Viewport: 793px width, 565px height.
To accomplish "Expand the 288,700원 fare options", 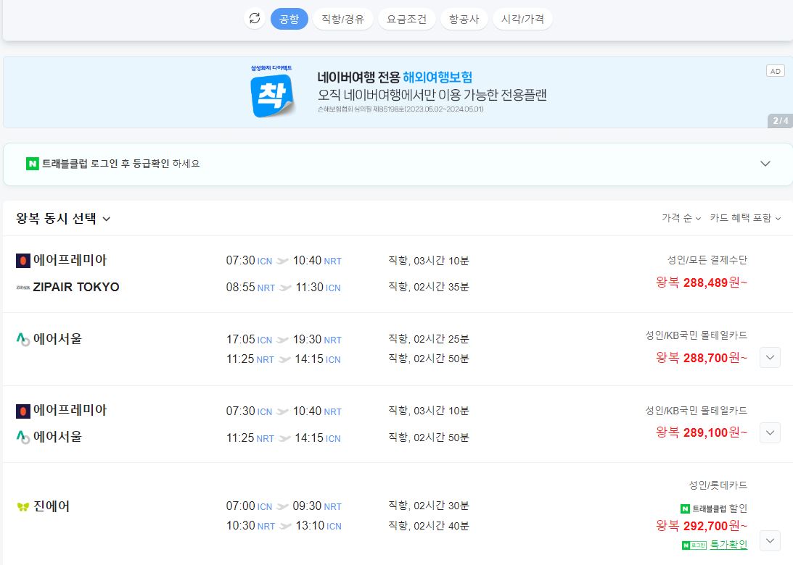I will 770,358.
